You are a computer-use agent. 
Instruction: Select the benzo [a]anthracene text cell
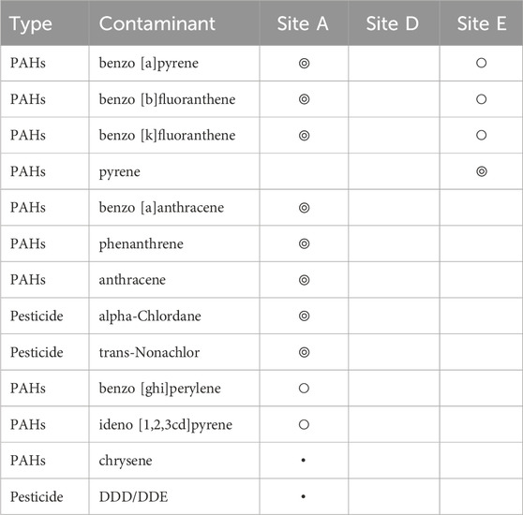(x=174, y=208)
